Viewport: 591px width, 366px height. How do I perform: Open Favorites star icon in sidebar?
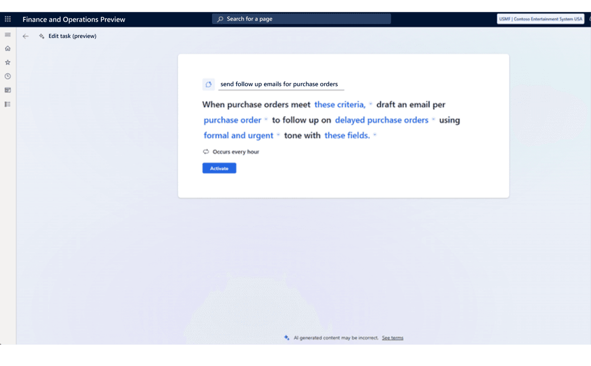8,62
